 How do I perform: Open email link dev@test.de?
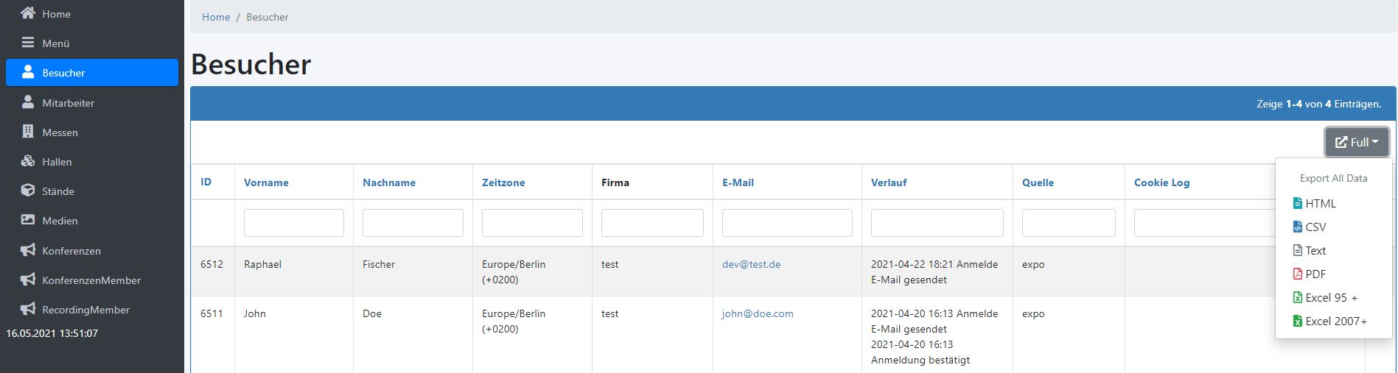click(751, 264)
